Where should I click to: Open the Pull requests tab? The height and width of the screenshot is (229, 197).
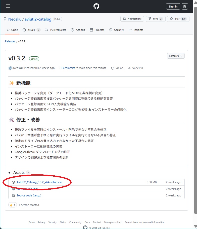pos(56,30)
